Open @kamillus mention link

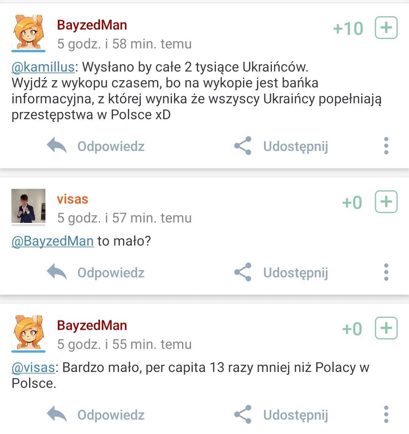pos(43,67)
